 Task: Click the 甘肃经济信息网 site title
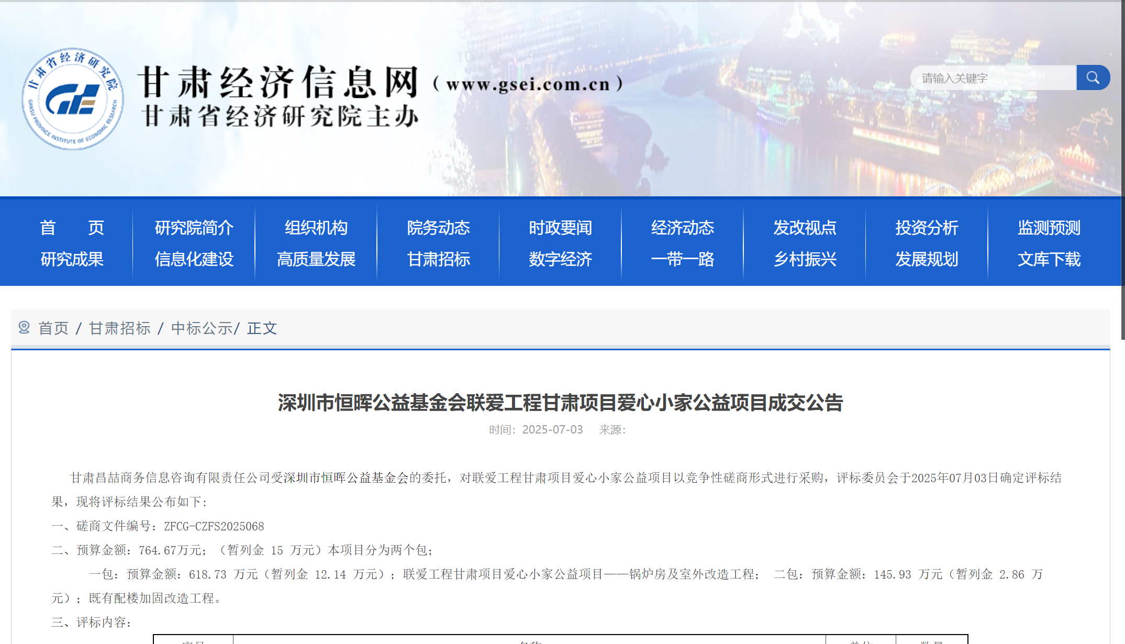[x=279, y=82]
